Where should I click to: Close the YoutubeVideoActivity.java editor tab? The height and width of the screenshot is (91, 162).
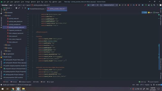pos(46,9)
